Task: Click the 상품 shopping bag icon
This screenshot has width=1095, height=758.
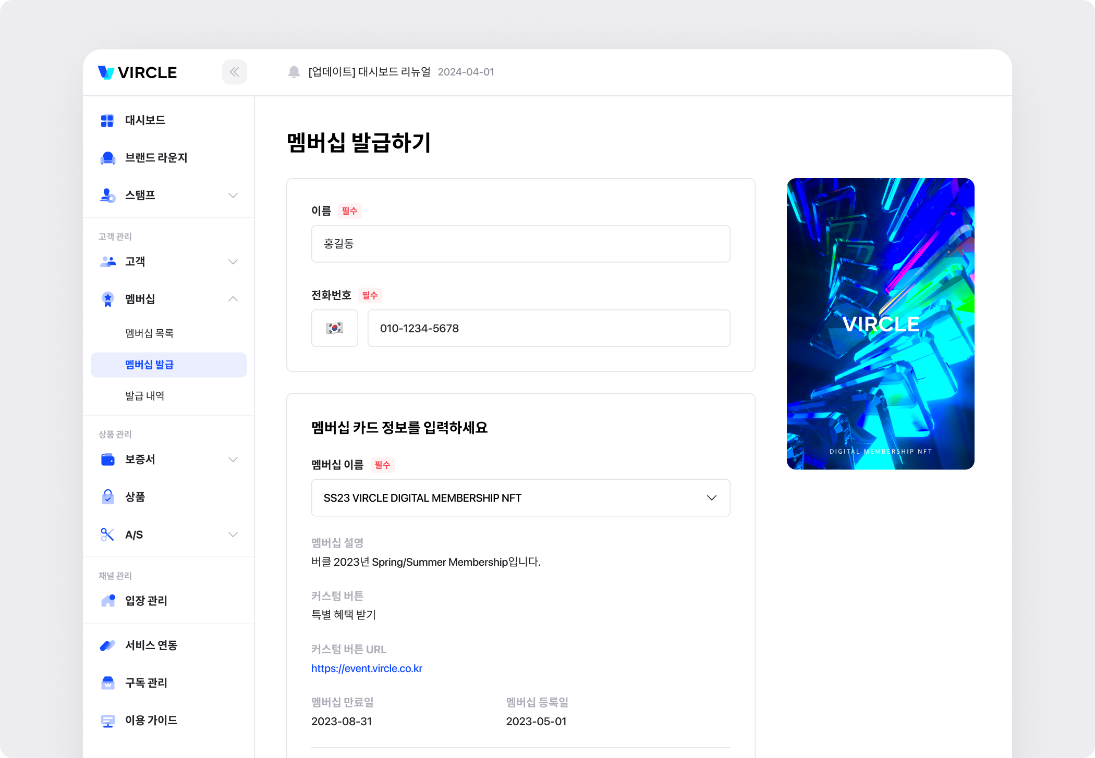Action: click(x=107, y=497)
